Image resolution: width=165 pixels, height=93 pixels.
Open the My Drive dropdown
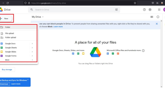point(38,17)
